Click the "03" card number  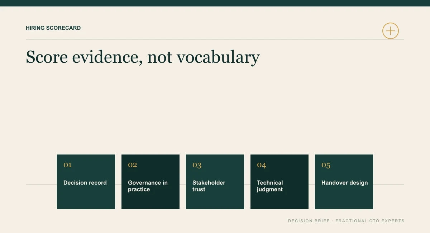coord(197,165)
